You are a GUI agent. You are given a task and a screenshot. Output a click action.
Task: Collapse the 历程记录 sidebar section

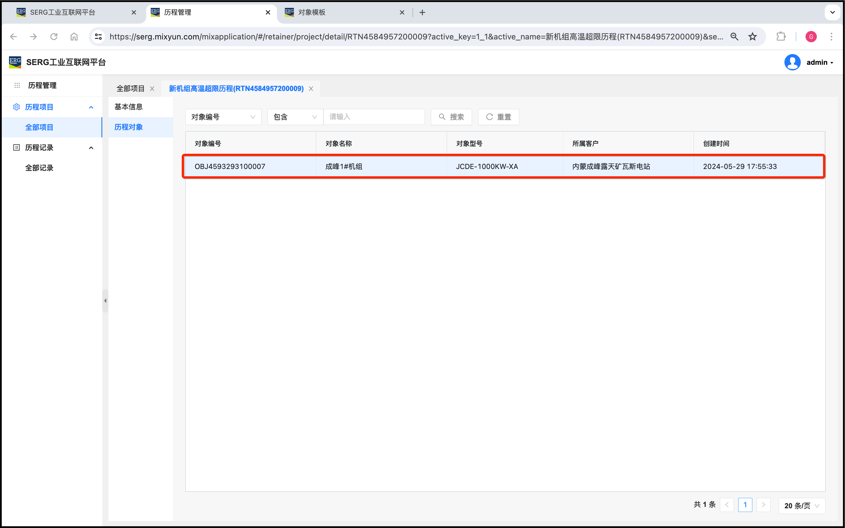91,148
